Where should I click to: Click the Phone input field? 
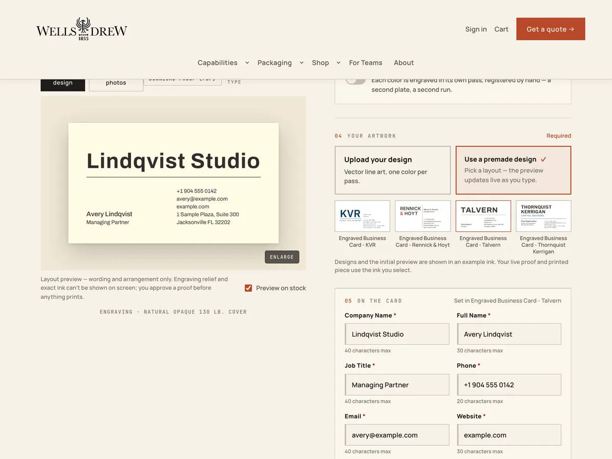(x=509, y=385)
